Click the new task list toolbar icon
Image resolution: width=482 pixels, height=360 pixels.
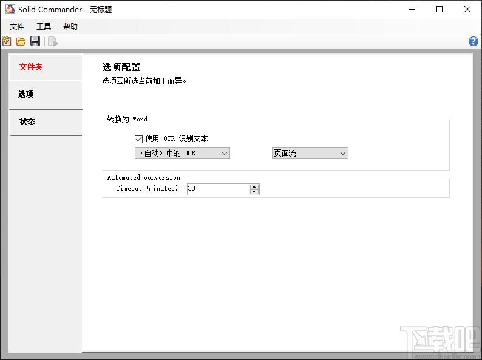coord(7,41)
